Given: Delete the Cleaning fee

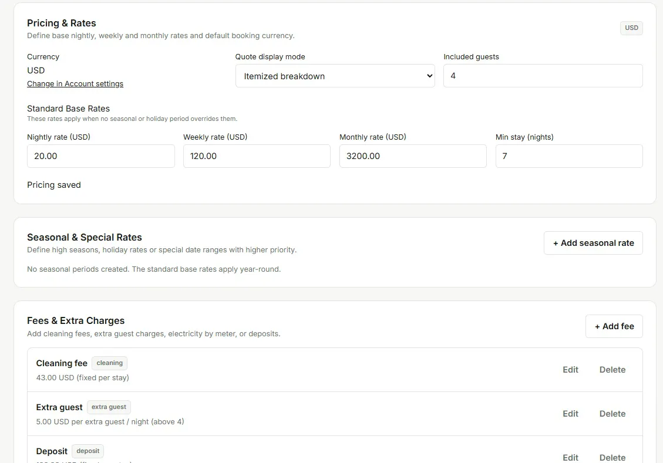Looking at the screenshot, I should click(x=612, y=370).
